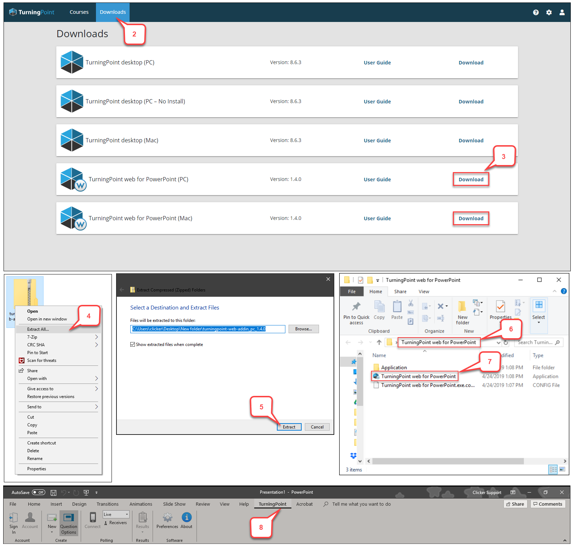
Task: Open the help question mark icon in header
Action: pyautogui.click(x=536, y=12)
